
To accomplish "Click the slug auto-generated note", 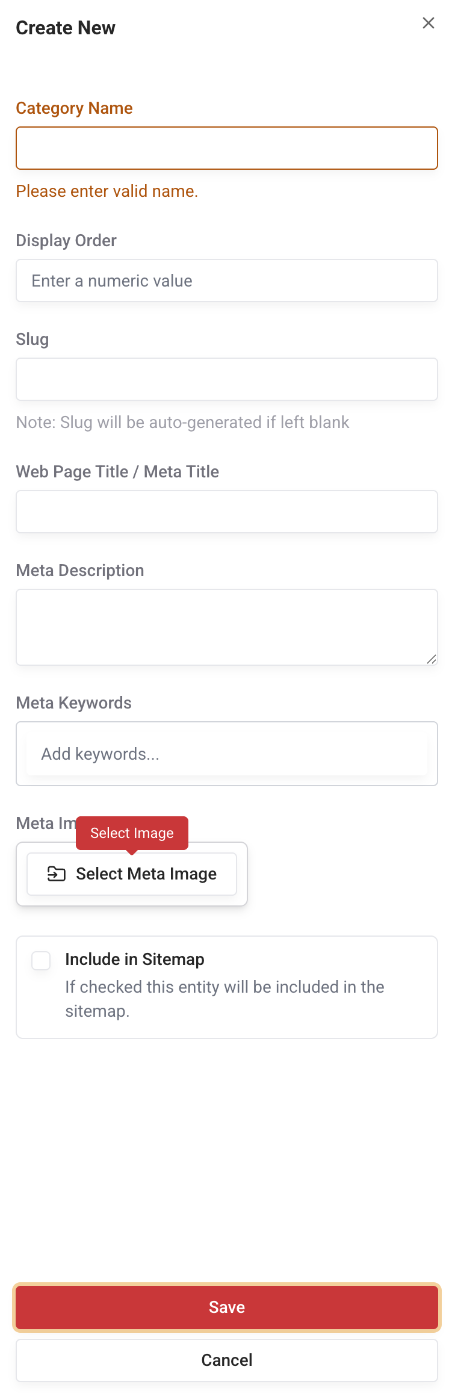I will (182, 422).
